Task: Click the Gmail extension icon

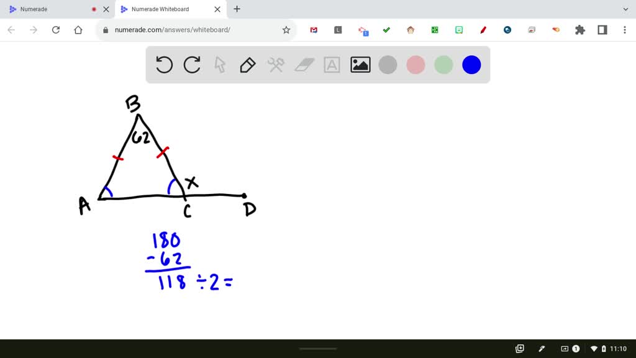Action: 314,29
